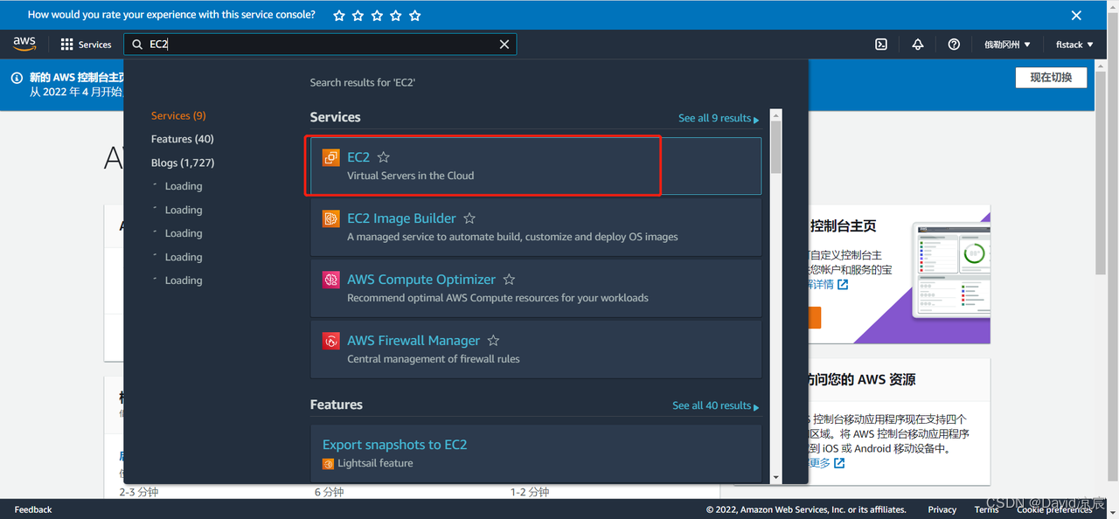Favorite AWS Compute Optimizer with star
The height and width of the screenshot is (519, 1119).
click(x=509, y=280)
